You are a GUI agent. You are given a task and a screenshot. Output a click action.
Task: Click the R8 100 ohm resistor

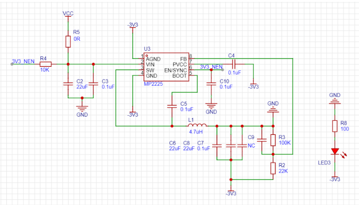tap(334, 126)
